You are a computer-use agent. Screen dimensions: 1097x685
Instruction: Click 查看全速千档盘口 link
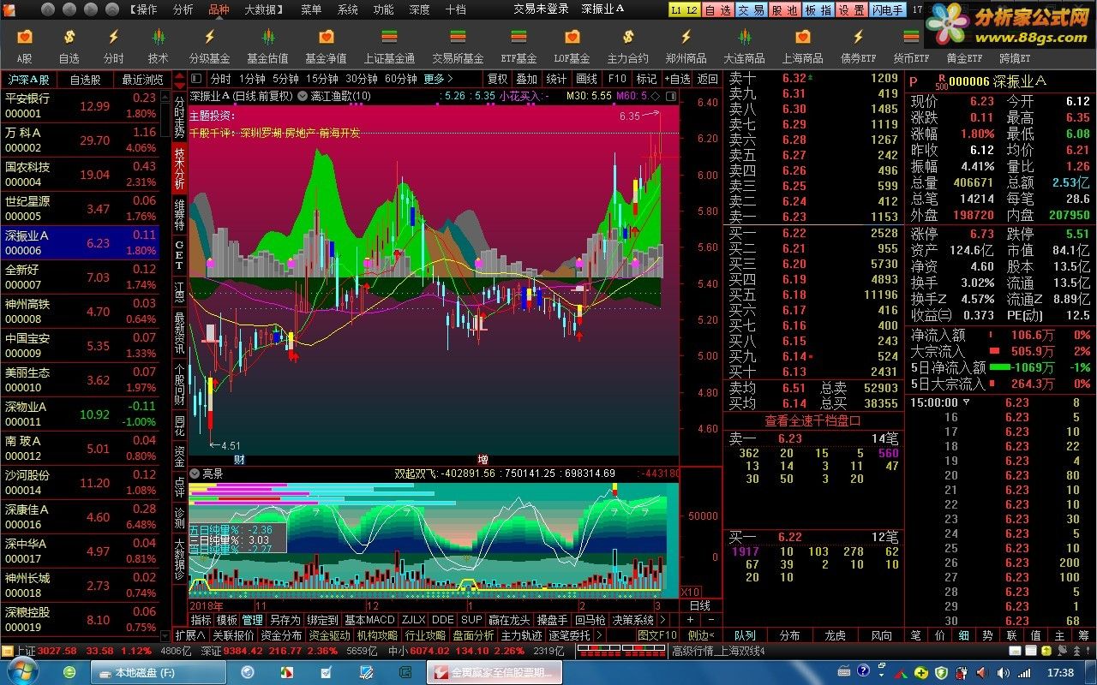(813, 420)
